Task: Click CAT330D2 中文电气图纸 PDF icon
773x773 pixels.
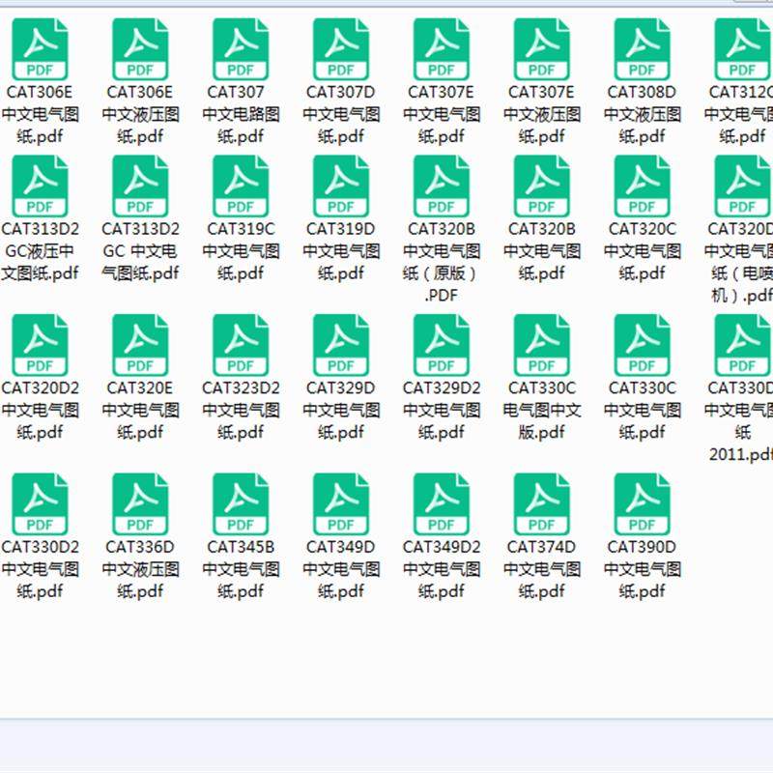Action: coord(40,503)
